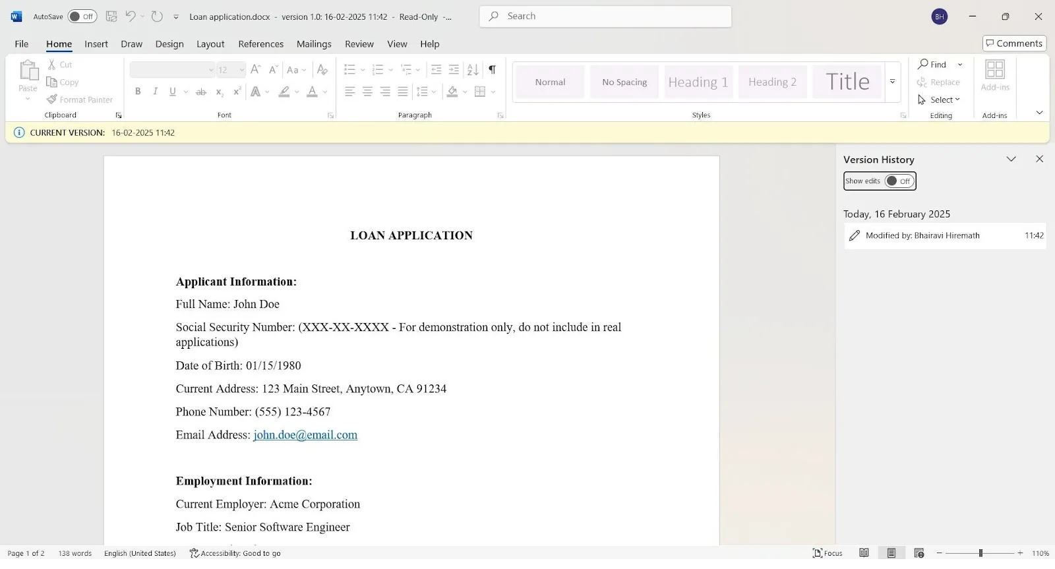Viewport: 1055px width, 569px height.
Task: Undo last action in title bar
Action: [x=131, y=16]
